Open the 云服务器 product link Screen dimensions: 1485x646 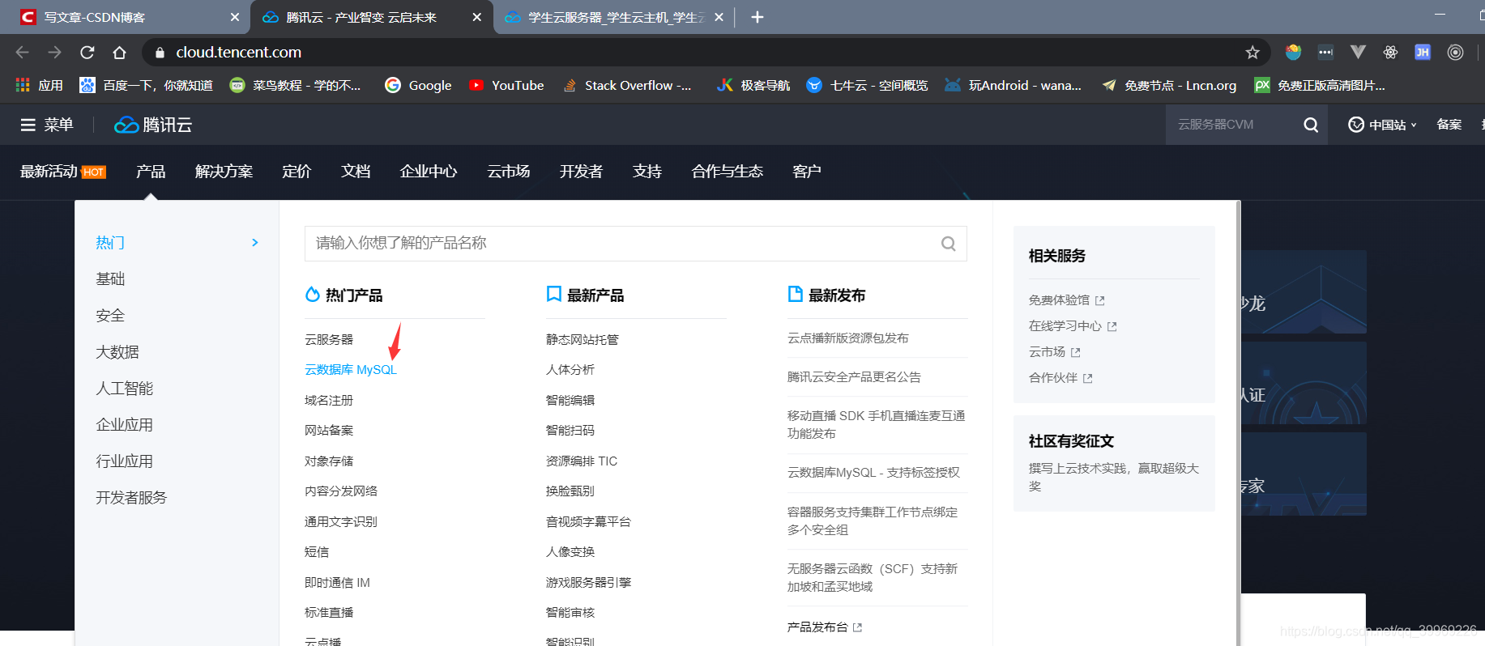[329, 339]
